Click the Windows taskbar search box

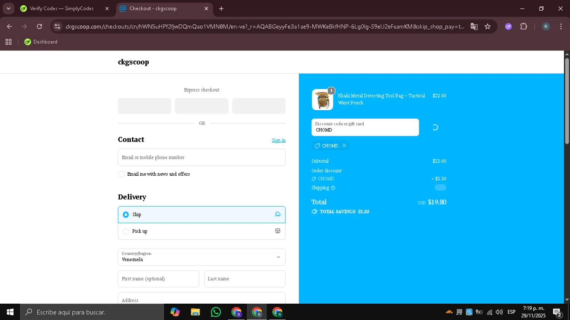[x=92, y=312]
